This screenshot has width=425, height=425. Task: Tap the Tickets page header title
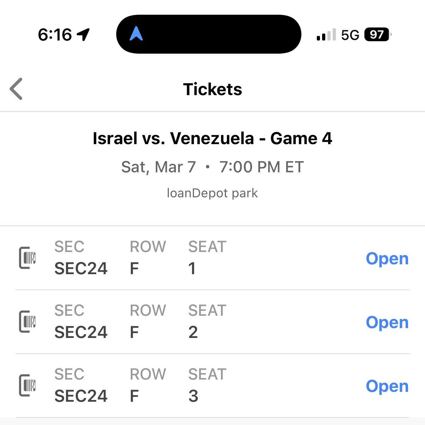point(212,89)
